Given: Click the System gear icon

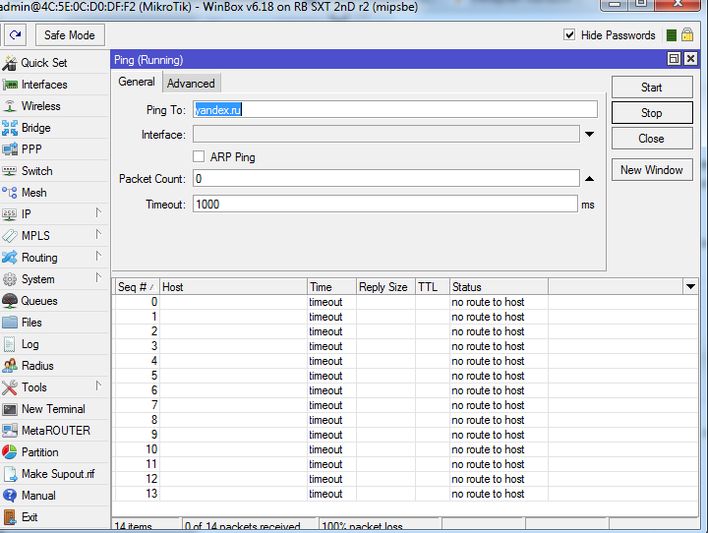Looking at the screenshot, I should pos(10,279).
